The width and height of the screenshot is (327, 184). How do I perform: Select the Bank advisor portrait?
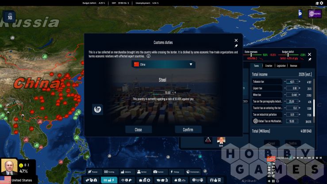pos(221,141)
